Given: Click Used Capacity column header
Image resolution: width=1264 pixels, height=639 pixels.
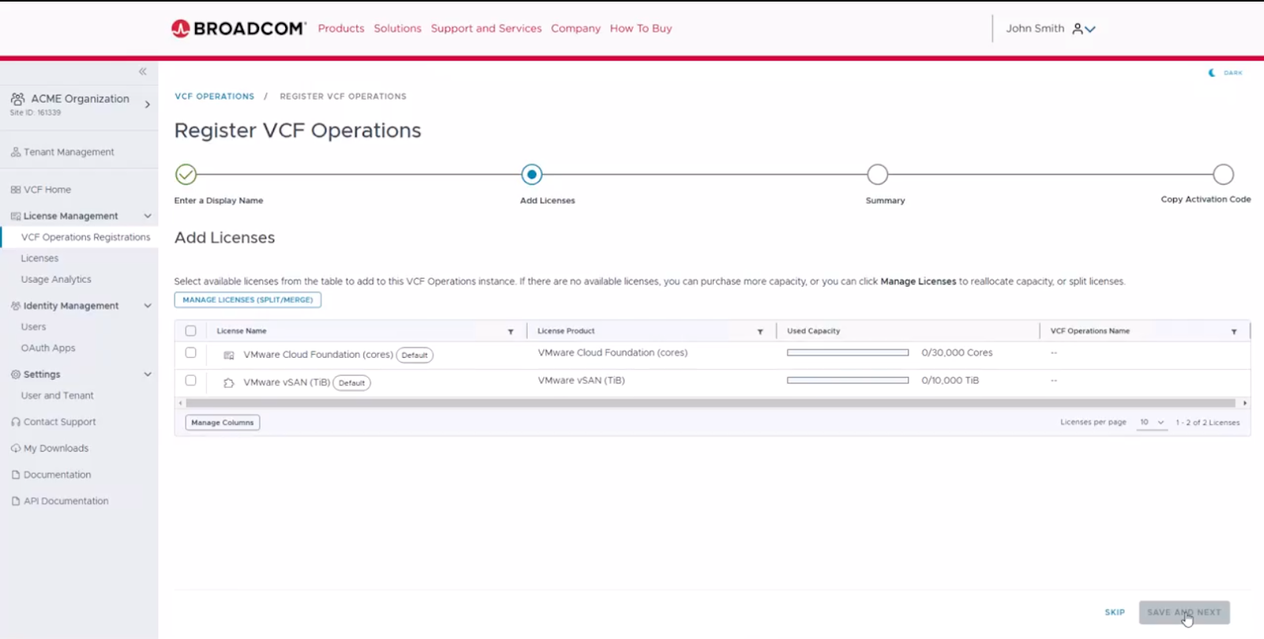Looking at the screenshot, I should click(x=813, y=331).
